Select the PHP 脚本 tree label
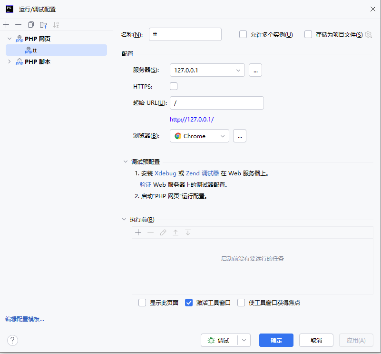Image resolution: width=381 pixels, height=354 pixels. click(x=38, y=61)
